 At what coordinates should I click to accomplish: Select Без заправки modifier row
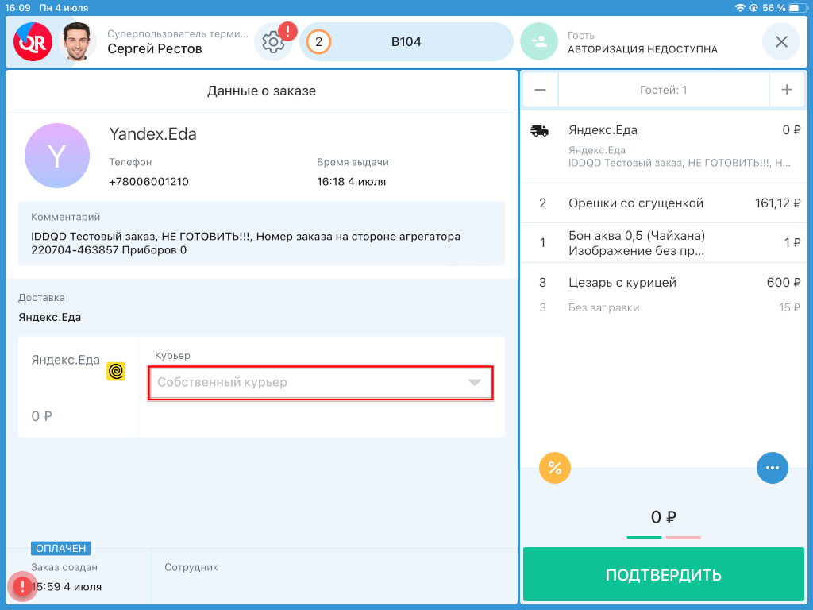tap(663, 307)
